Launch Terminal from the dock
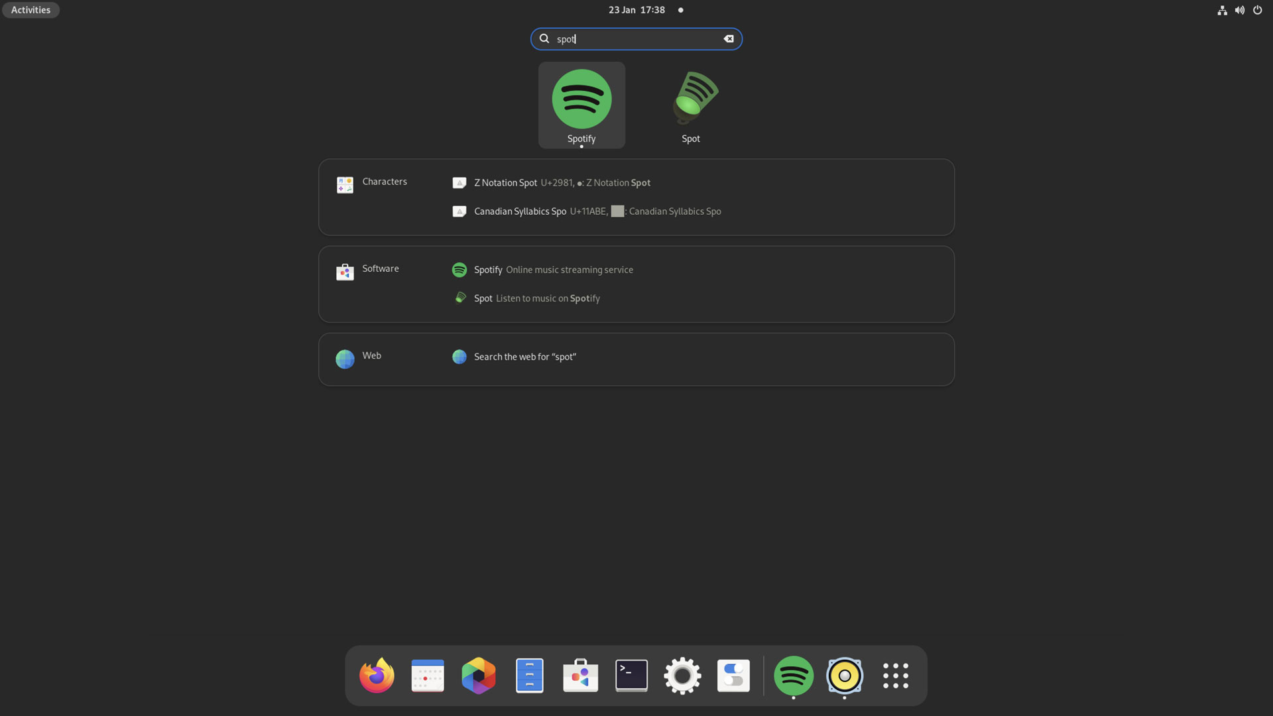1273x716 pixels. (x=631, y=676)
